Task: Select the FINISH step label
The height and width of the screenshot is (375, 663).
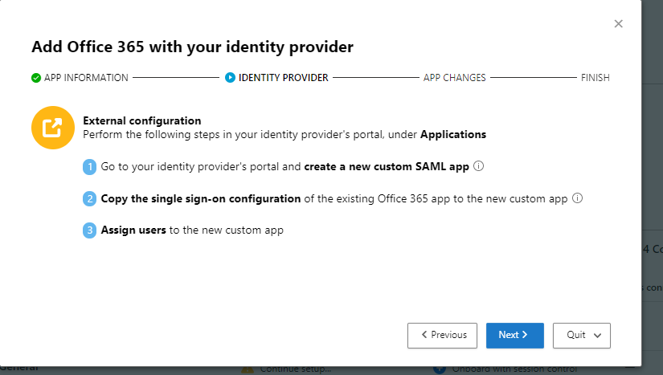Action: 595,78
